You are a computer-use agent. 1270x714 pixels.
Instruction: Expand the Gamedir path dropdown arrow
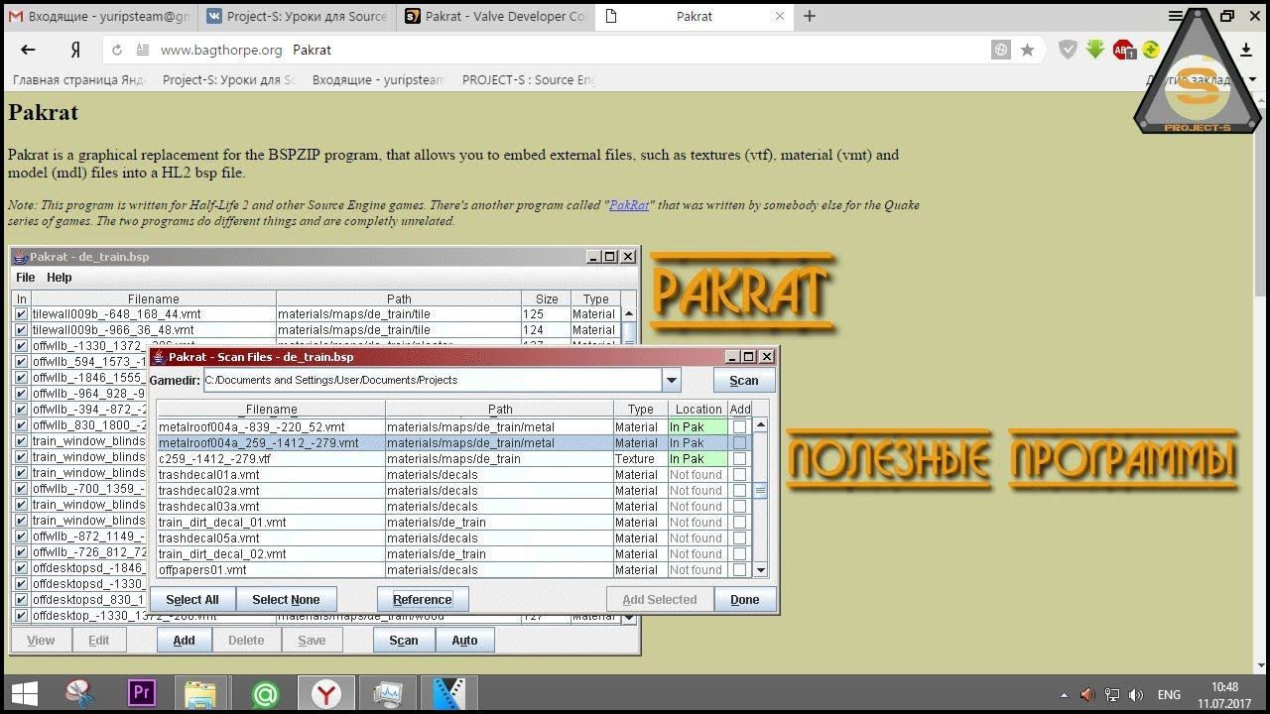(x=672, y=380)
